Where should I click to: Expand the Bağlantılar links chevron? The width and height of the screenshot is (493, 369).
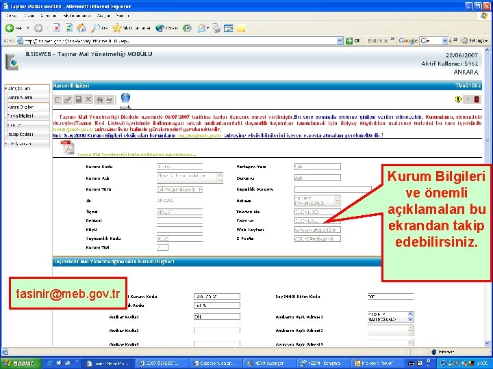click(392, 40)
